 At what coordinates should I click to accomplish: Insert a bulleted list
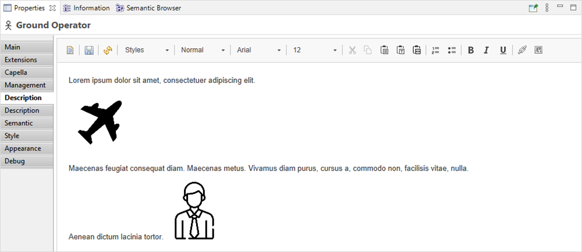[x=452, y=51]
